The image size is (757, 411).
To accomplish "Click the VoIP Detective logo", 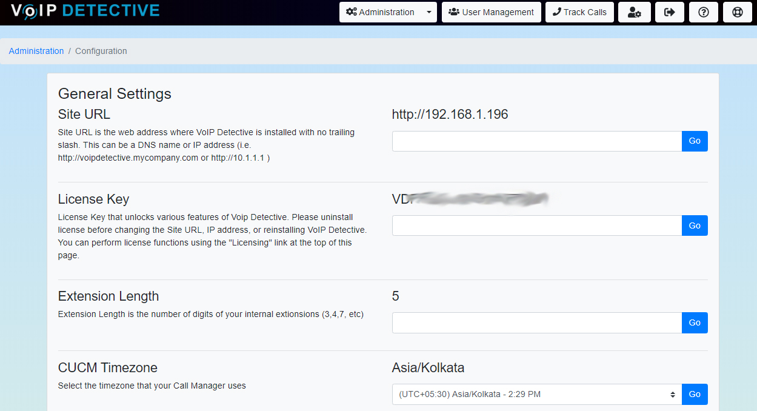I will [85, 11].
